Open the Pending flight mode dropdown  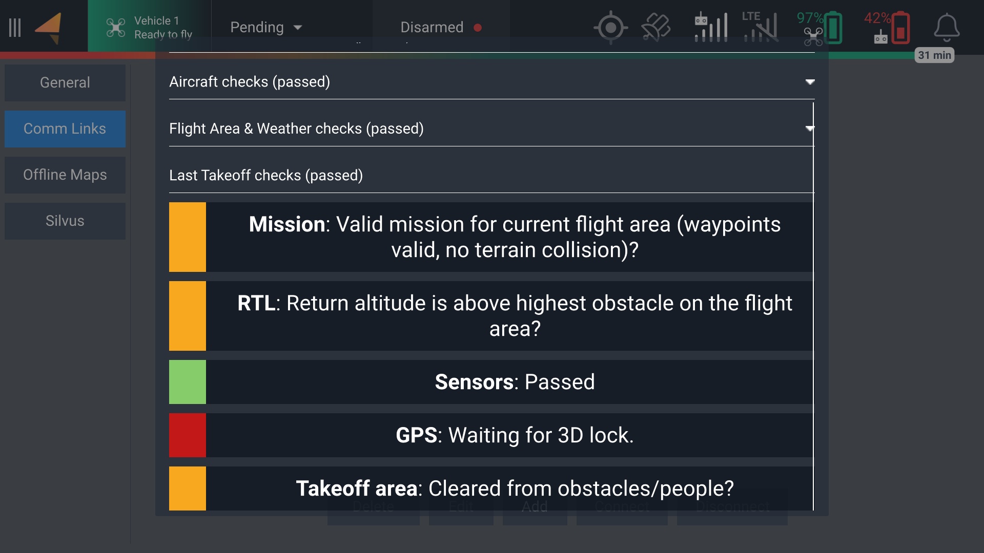[266, 28]
